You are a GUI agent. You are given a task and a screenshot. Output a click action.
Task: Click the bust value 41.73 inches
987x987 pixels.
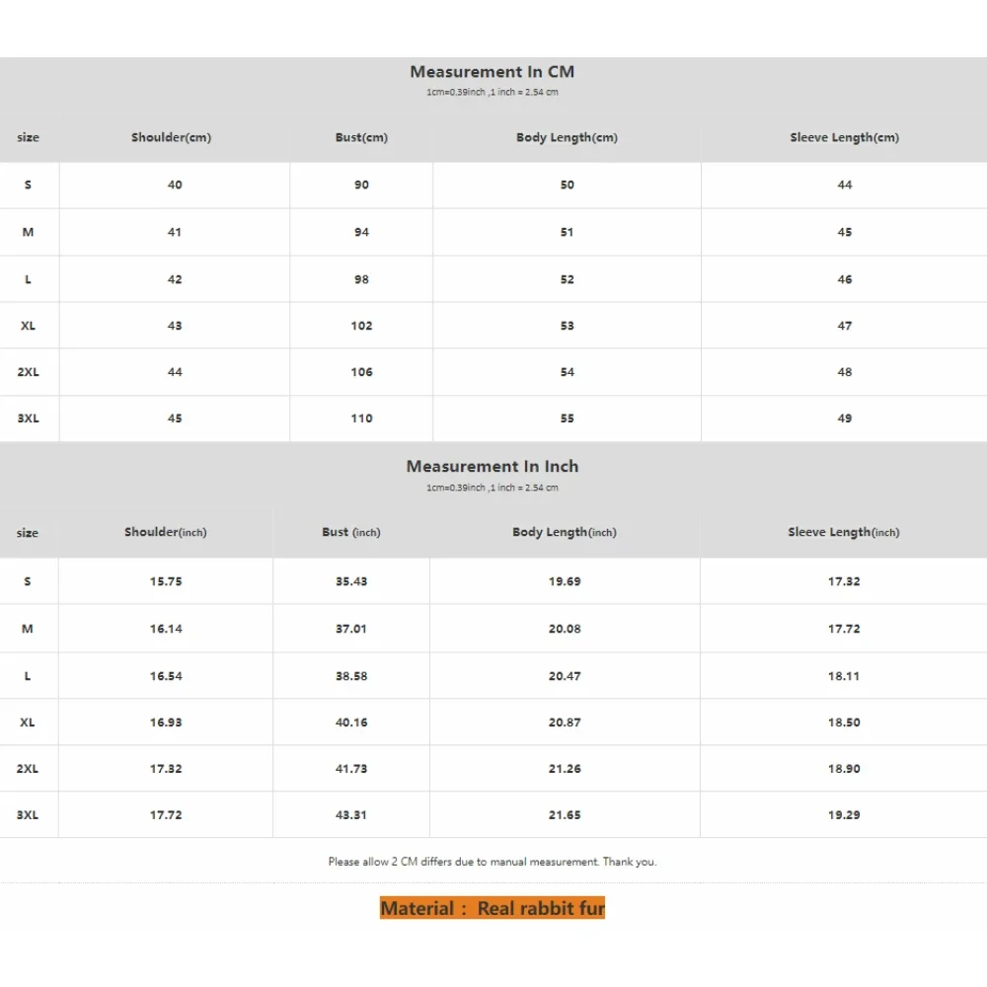pyautogui.click(x=351, y=769)
